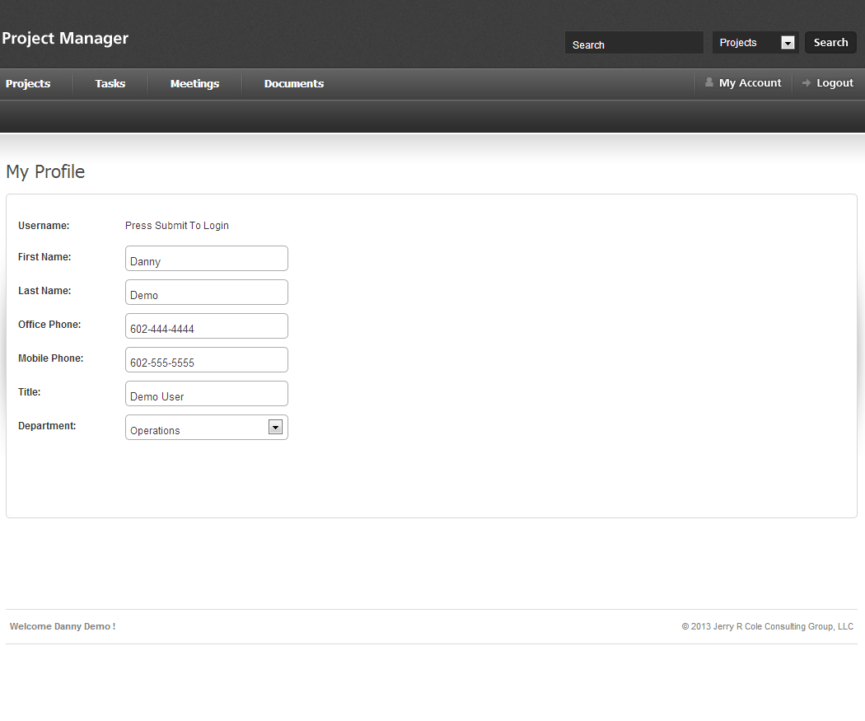The image size is (865, 721).
Task: Focus the Mobile Phone input field
Action: [x=206, y=360]
